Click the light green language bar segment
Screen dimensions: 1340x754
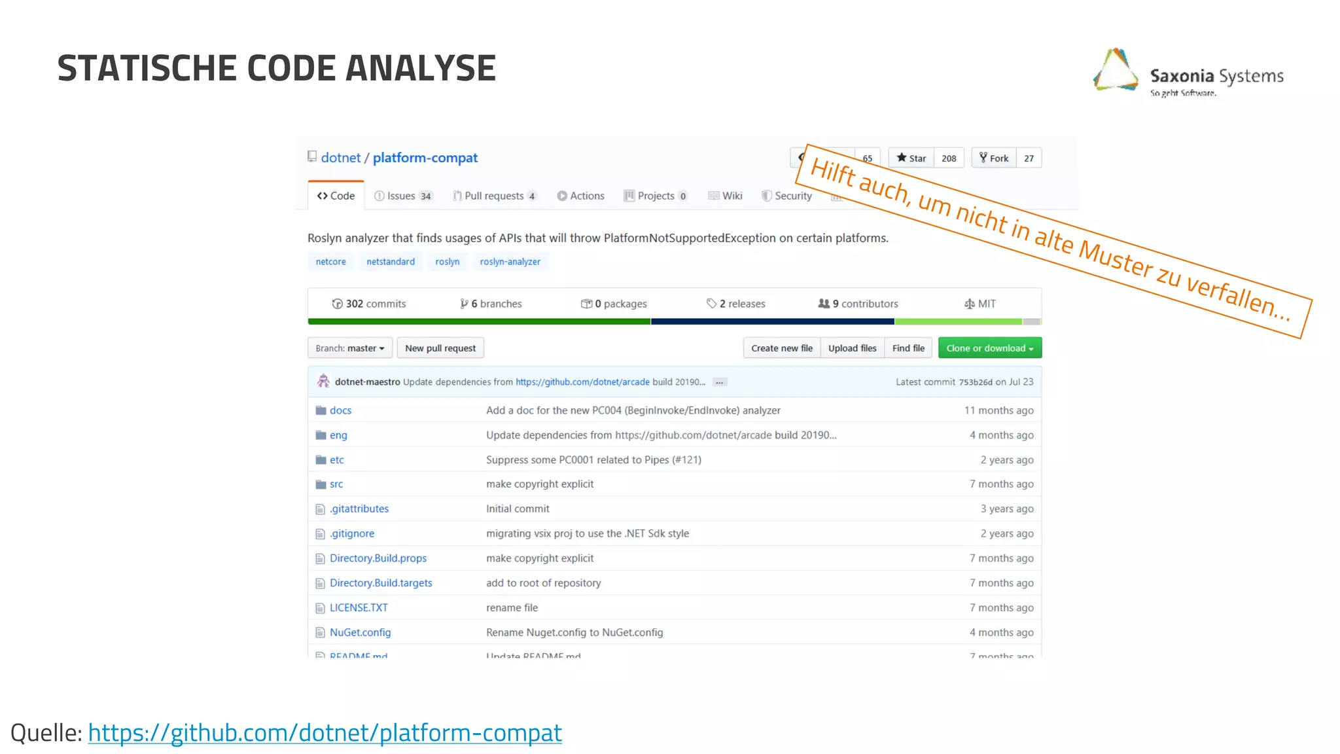coord(958,321)
